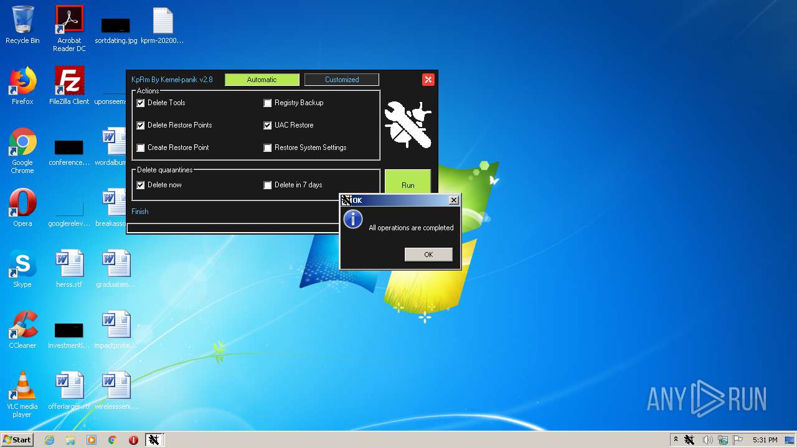Uncheck Delete Restore Points option
Image resolution: width=797 pixels, height=448 pixels.
point(141,125)
